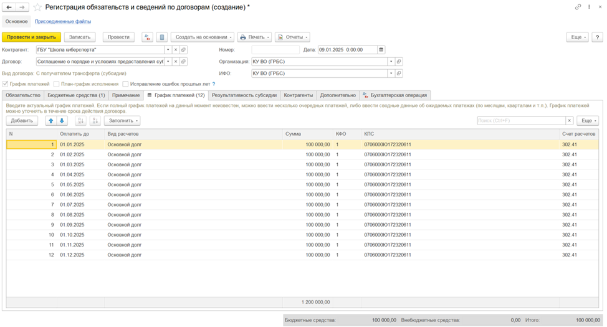
Task: Move row up with blue arrow
Action: point(50,121)
